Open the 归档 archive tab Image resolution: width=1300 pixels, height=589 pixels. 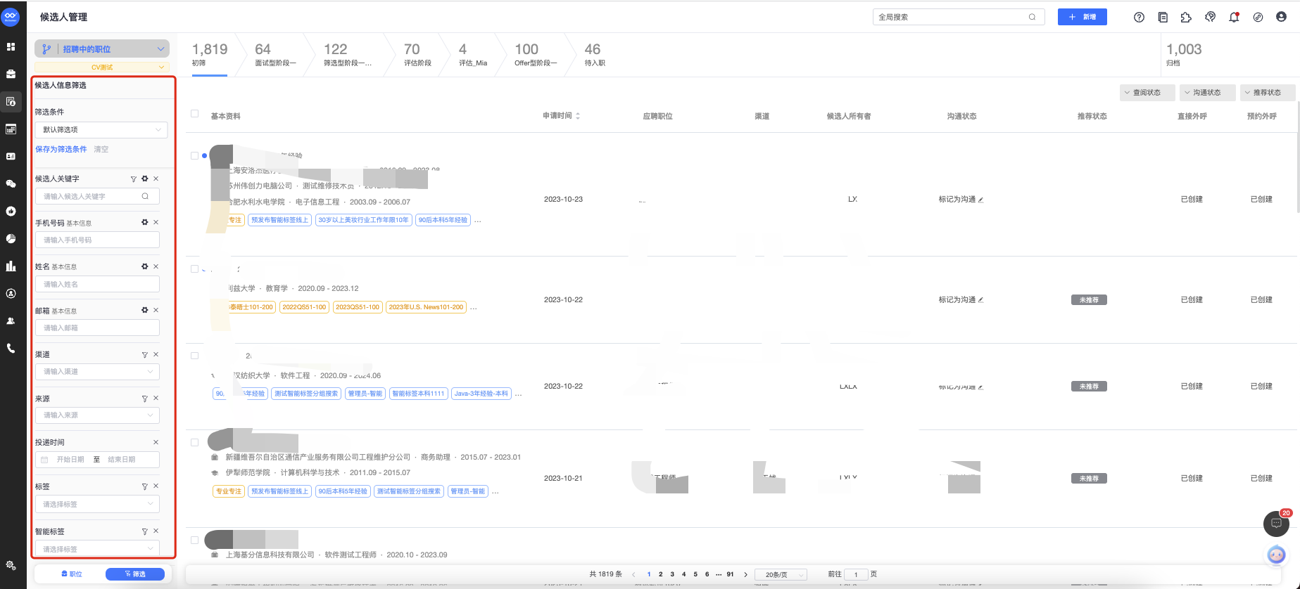click(x=1184, y=54)
